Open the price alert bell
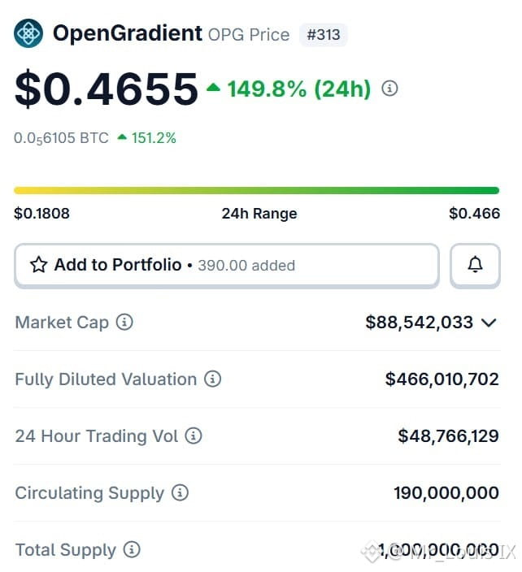This screenshot has width=522, height=572. 475,265
